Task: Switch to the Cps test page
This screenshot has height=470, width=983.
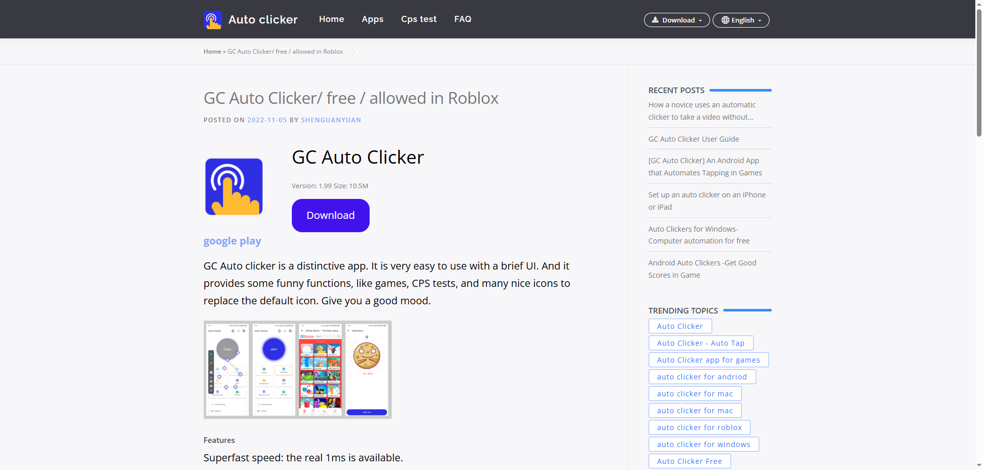Action: 419,19
